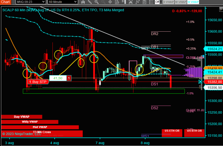Click the 15650,00 price axis label
The image size is (223, 146).
click(x=215, y=20)
